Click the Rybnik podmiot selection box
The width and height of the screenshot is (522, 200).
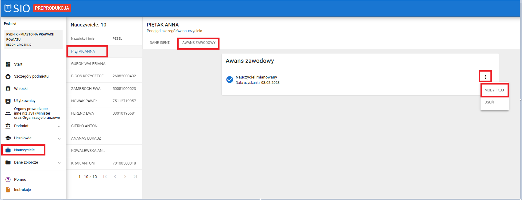pyautogui.click(x=33, y=39)
